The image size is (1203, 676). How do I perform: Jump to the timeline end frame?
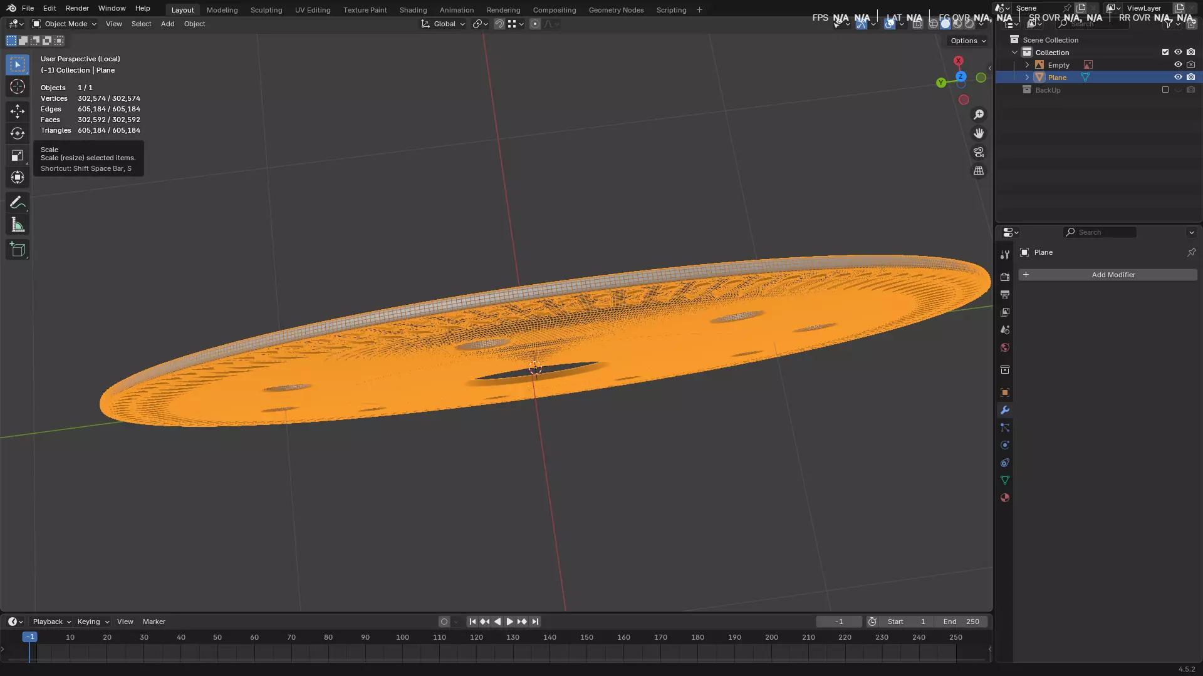click(535, 622)
